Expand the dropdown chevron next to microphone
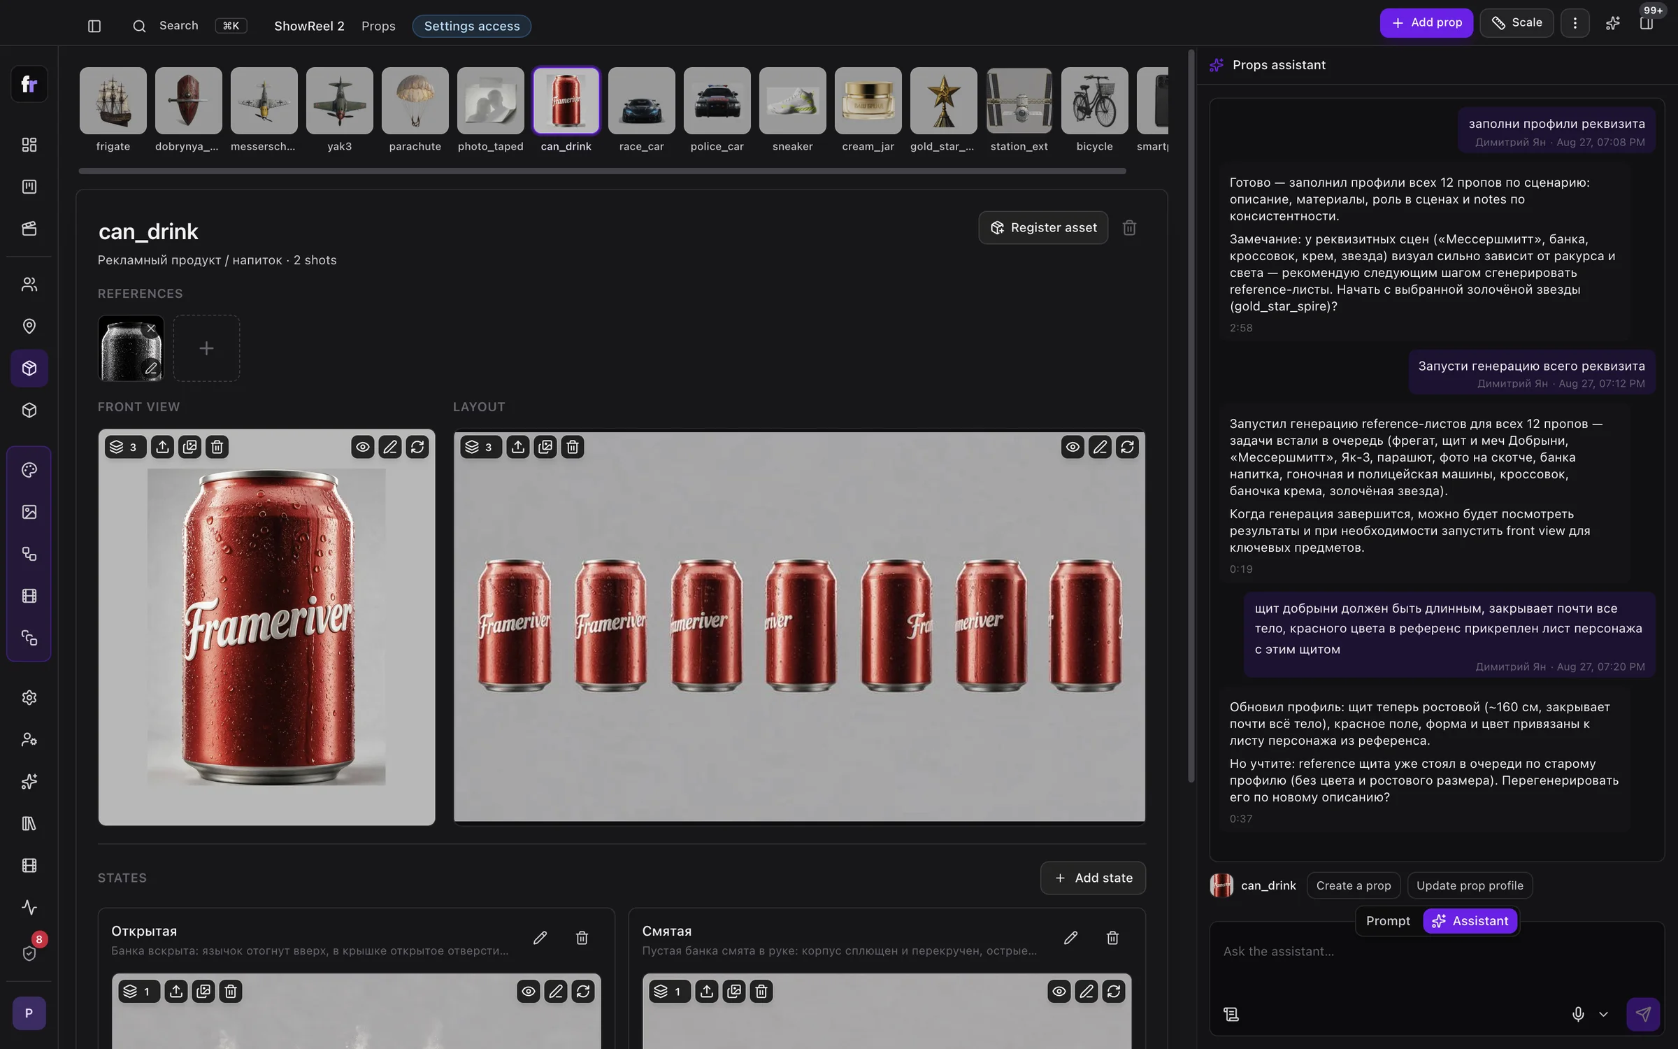The width and height of the screenshot is (1678, 1049). (x=1603, y=1014)
